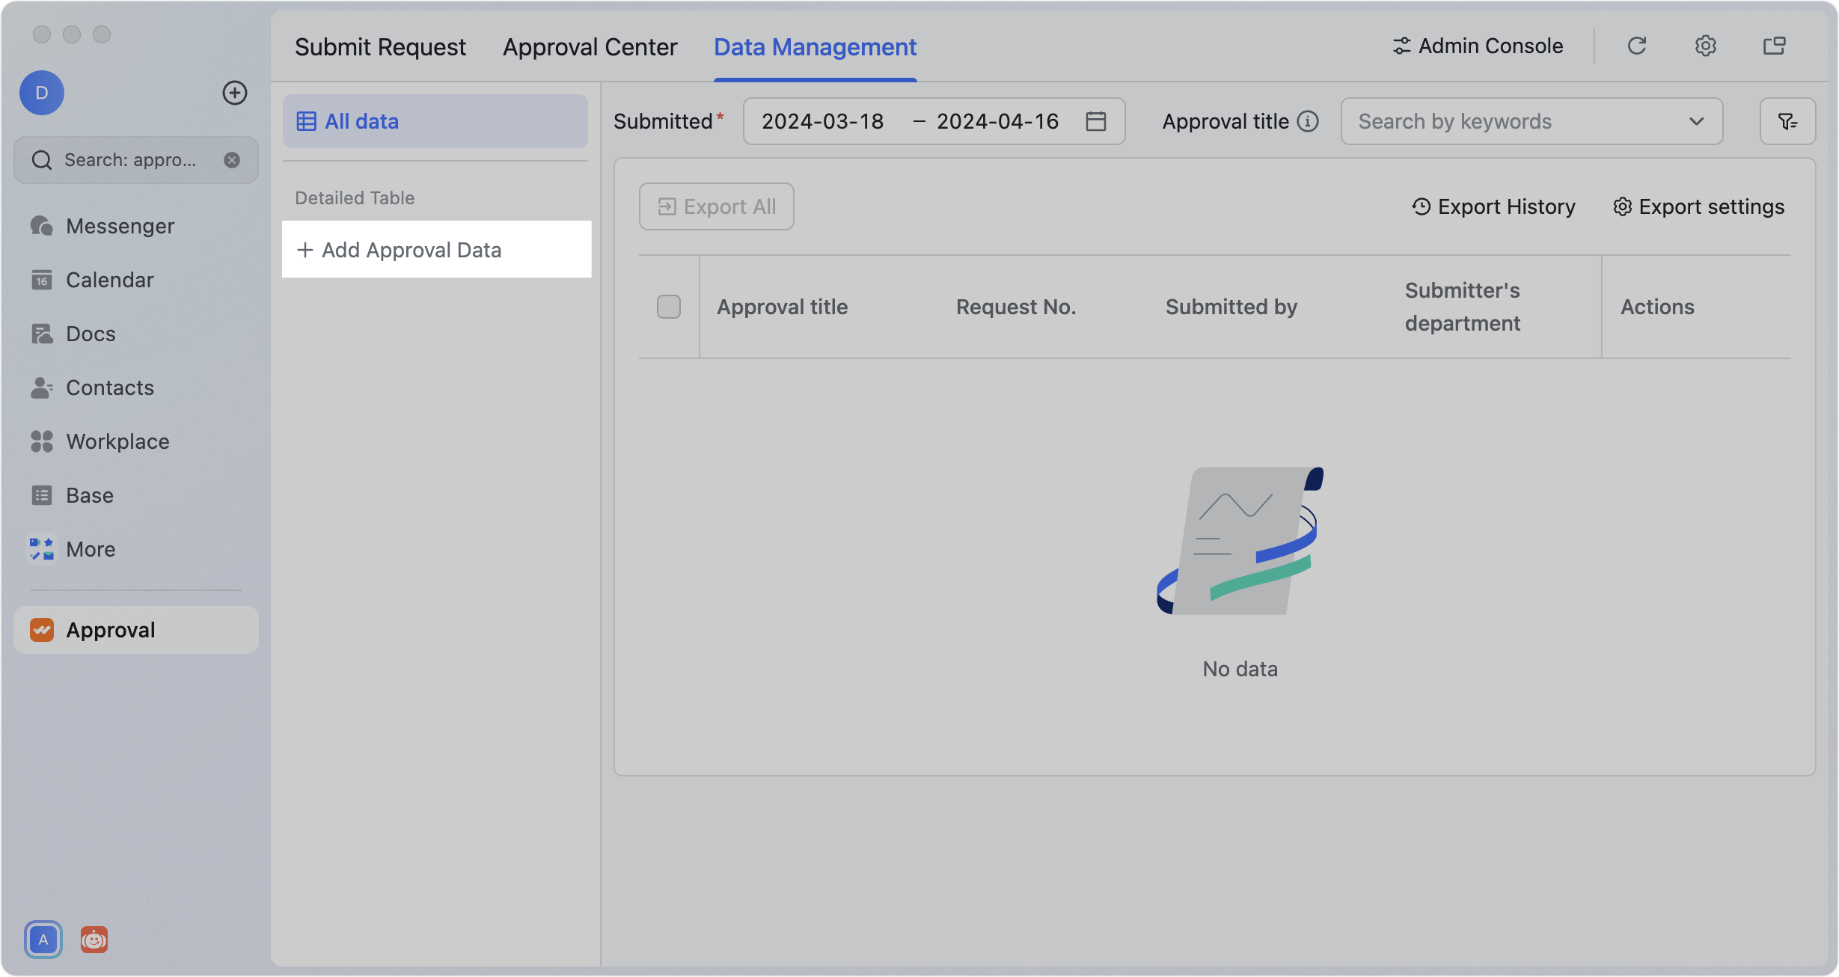This screenshot has width=1839, height=977.
Task: Select All data in the left panel
Action: click(x=435, y=121)
